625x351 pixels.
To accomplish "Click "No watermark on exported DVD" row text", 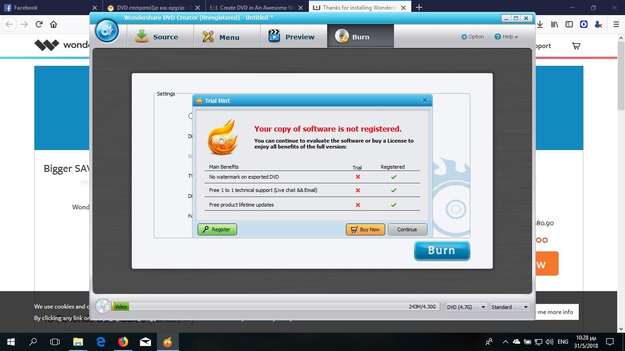I will pos(244,177).
